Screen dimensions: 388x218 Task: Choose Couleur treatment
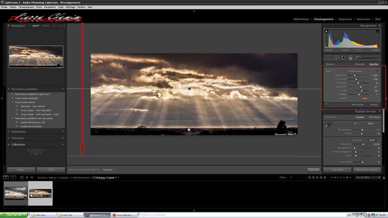coord(360,117)
